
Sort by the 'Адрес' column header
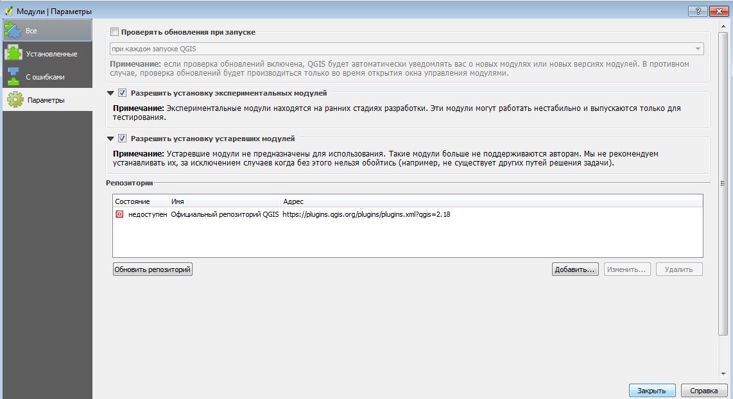[492, 201]
